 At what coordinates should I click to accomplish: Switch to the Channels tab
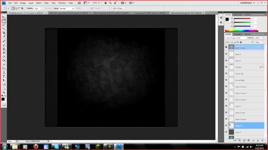point(238,34)
